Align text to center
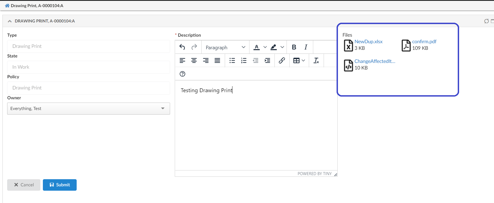Screen dimensions: 494x203 tap(194, 60)
